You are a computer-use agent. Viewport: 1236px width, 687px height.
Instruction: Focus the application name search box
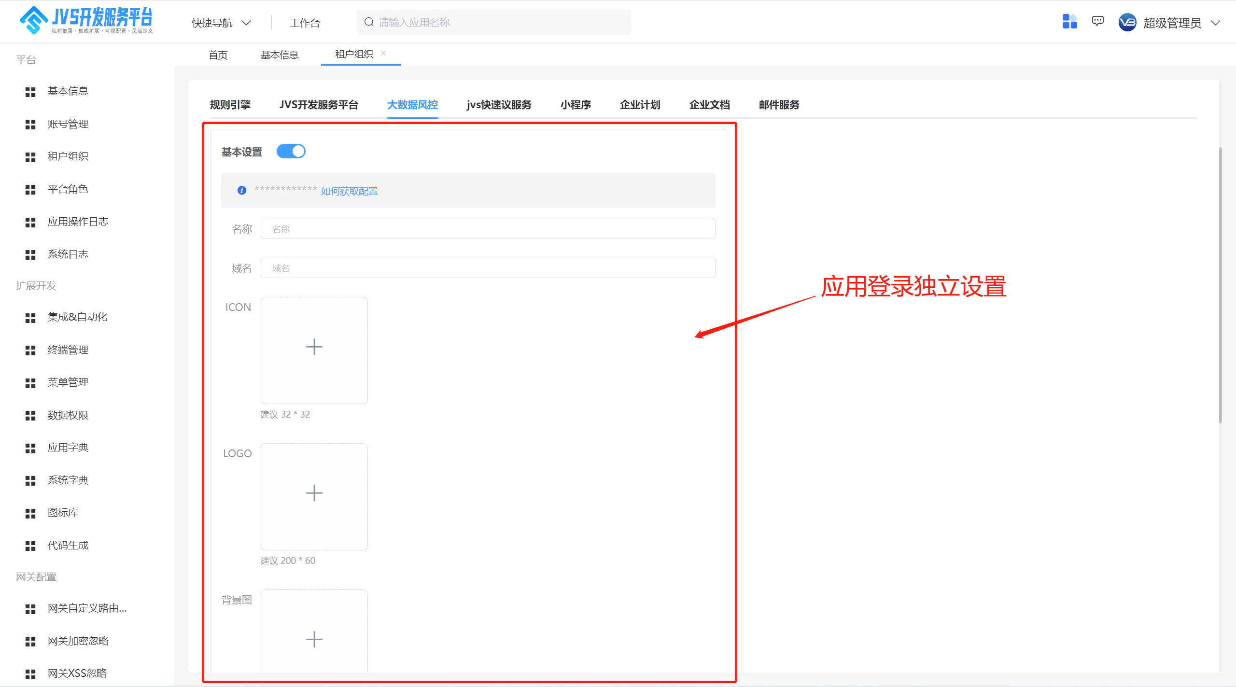493,22
